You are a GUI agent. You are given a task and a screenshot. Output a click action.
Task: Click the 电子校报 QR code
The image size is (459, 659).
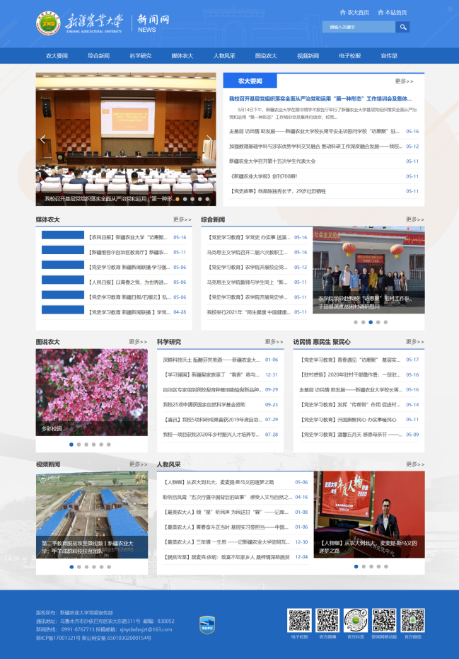coord(299,621)
